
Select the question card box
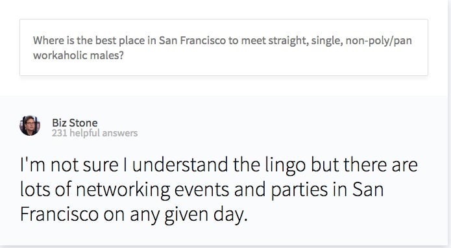[x=224, y=47]
